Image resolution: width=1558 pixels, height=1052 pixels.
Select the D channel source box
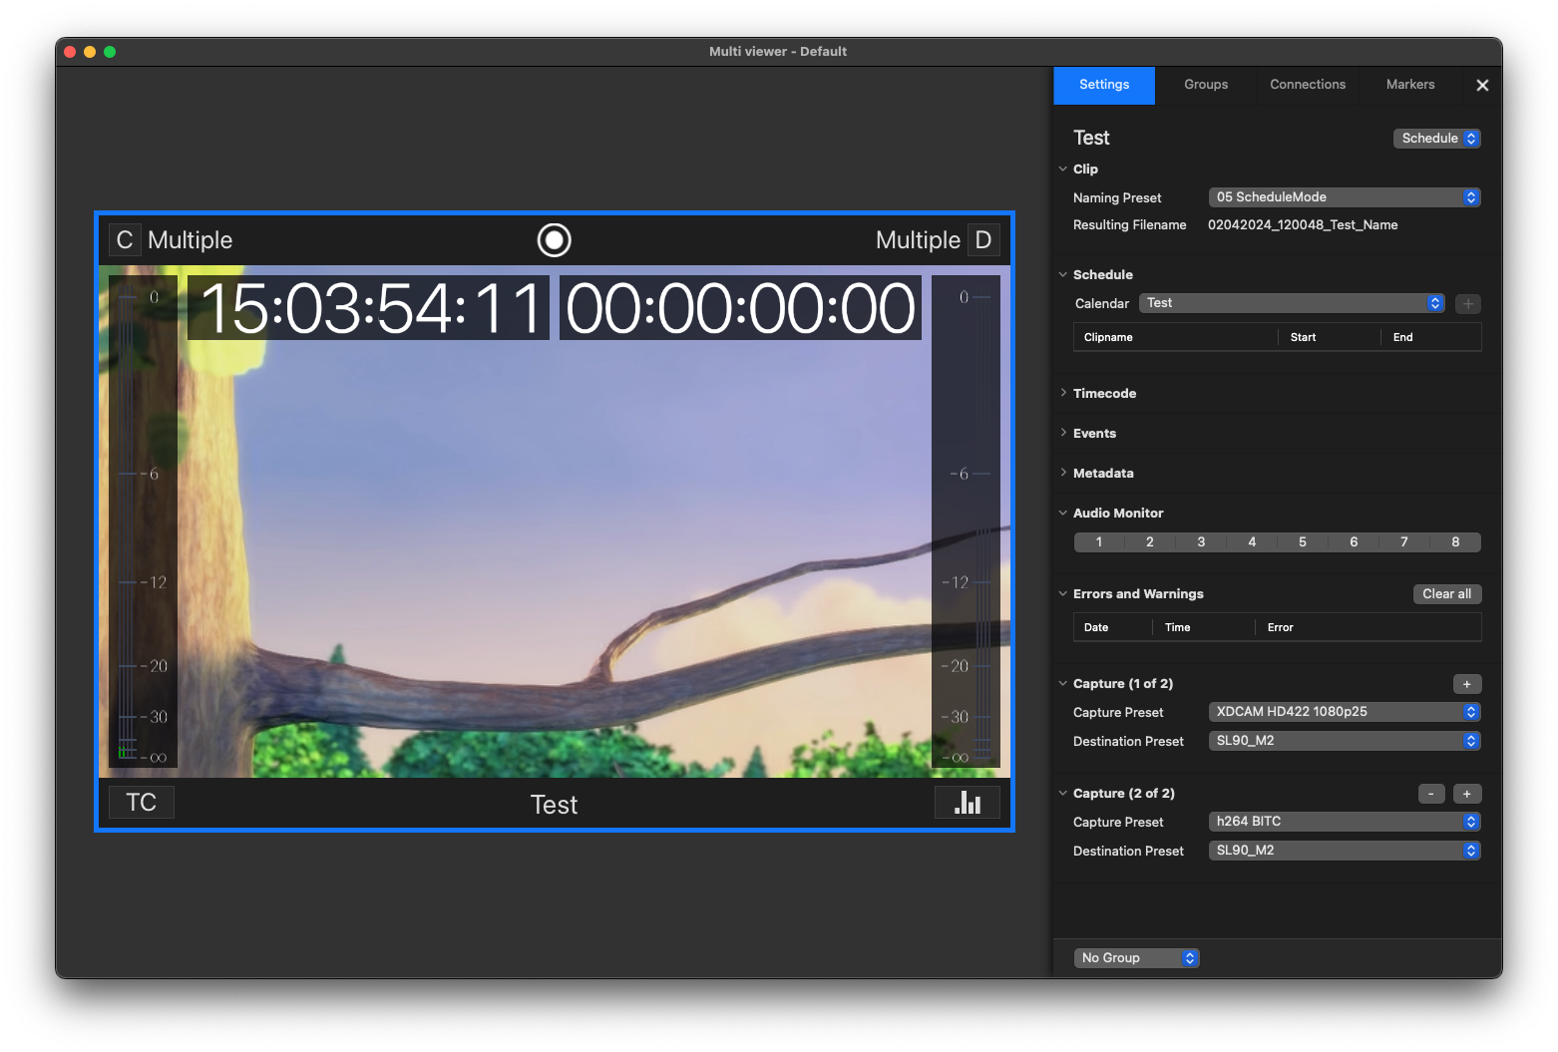click(983, 240)
